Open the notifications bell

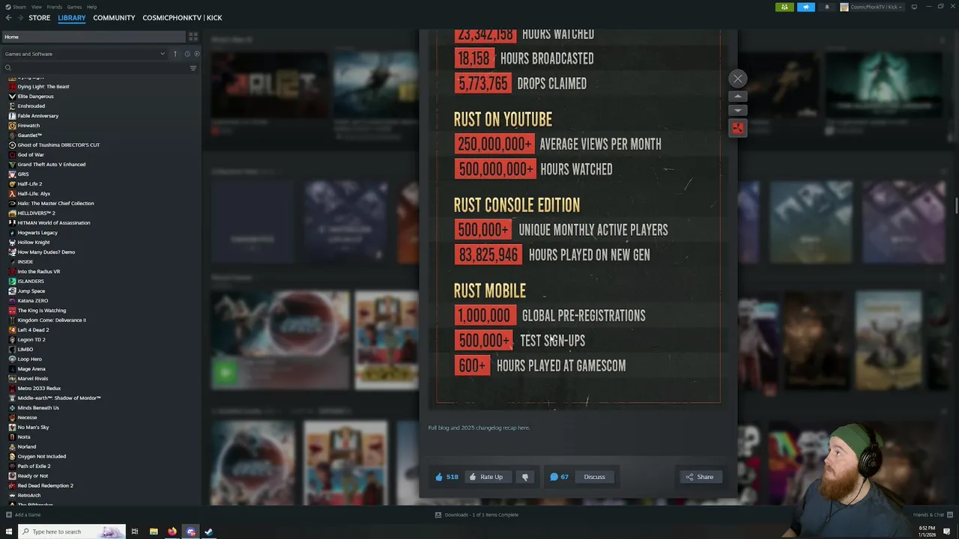click(x=827, y=7)
